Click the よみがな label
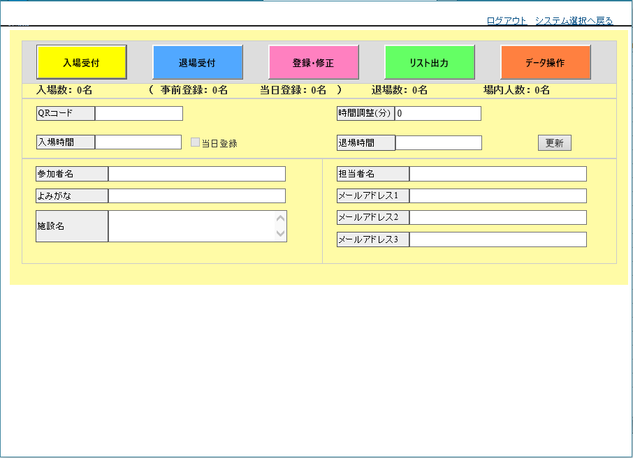 click(72, 195)
